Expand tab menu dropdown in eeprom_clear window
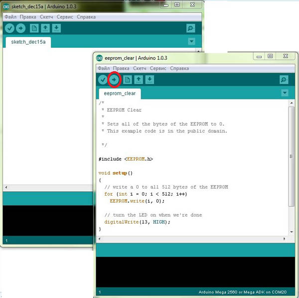The image size is (299, 298). tap(285, 93)
